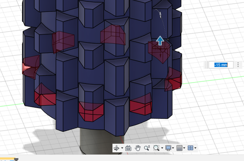Activate the Pan hand tool
Screen dimensions: 244x161
pos(138,148)
